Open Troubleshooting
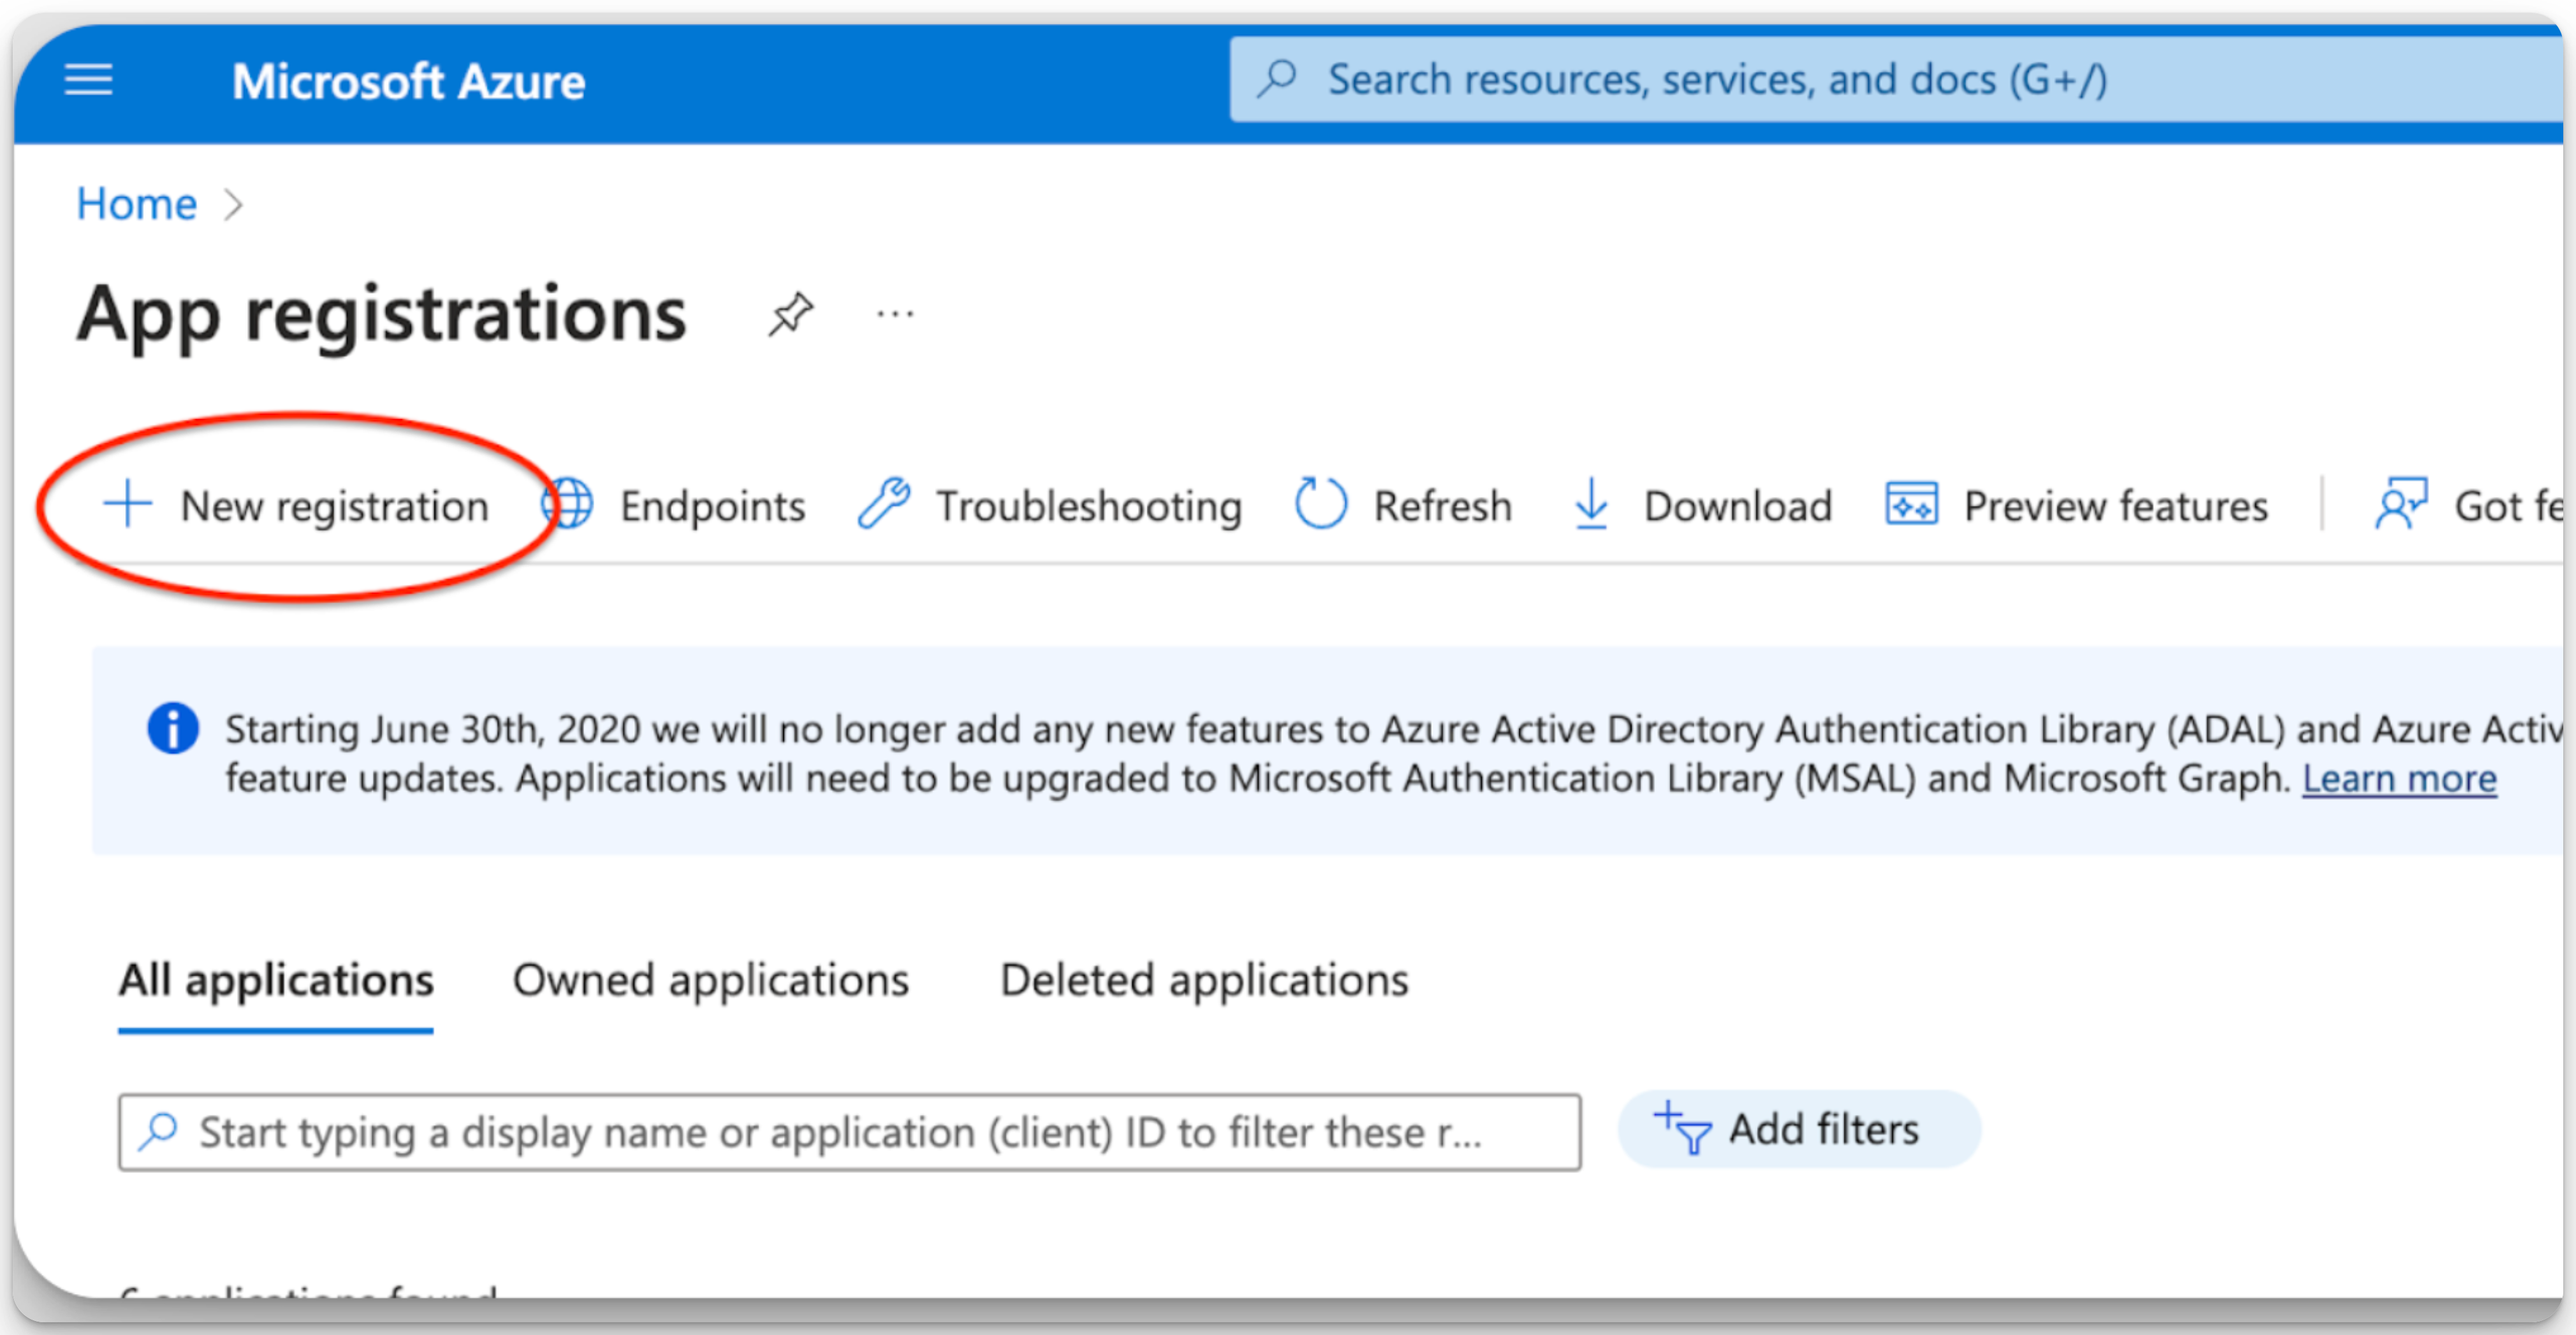Viewport: 2576px width, 1335px height. 1050,505
